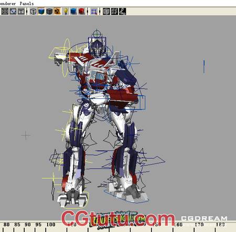Viewport: 236px width, 232px height.
Task: Click the image plane icon
Action: click(x=13, y=11)
